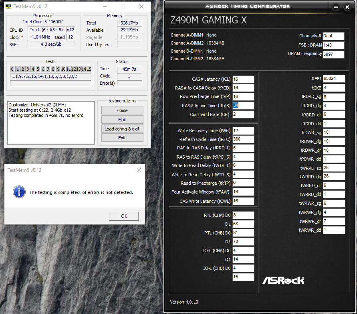357x314 pixels.
Task: Click the tRDWR_sg value field
Action: [334, 133]
